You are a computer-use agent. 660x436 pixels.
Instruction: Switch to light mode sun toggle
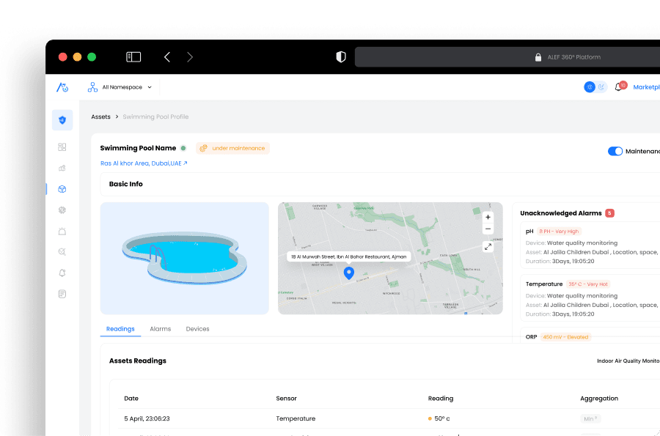(590, 87)
